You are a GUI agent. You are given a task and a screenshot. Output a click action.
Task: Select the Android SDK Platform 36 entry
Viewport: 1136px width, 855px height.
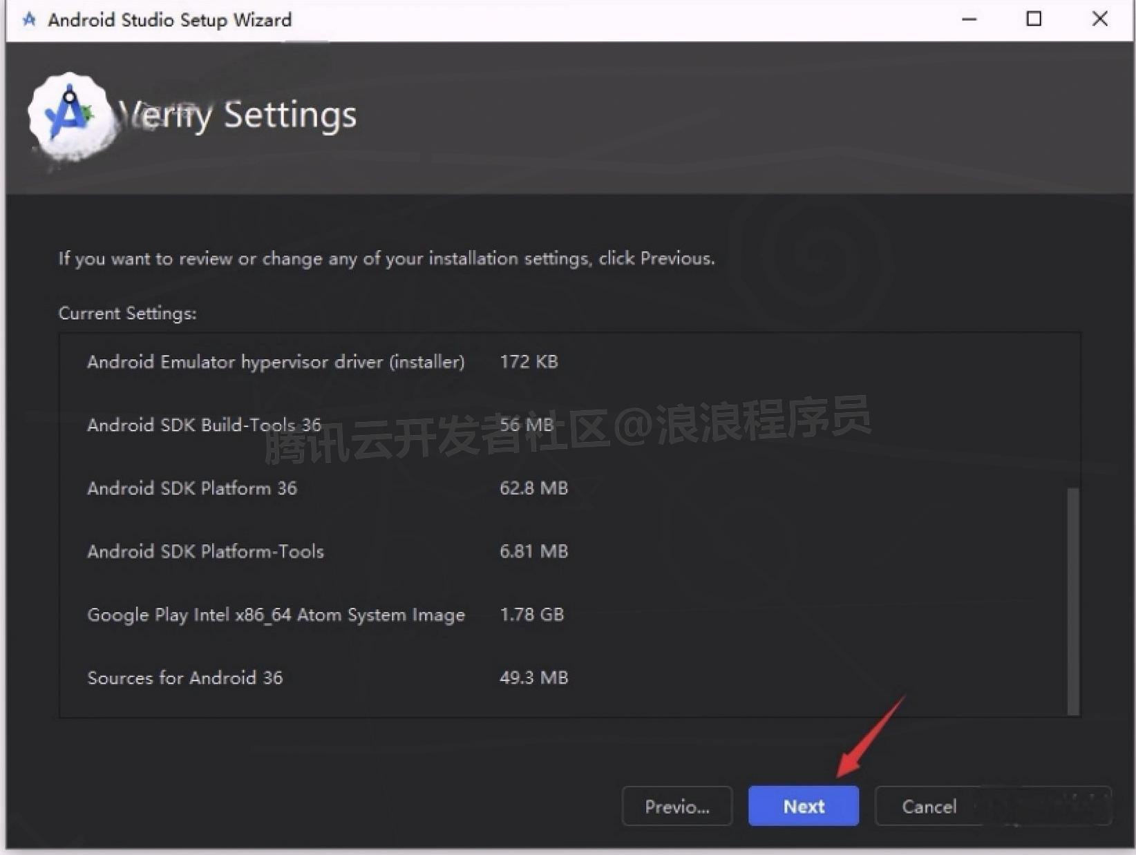(x=192, y=488)
